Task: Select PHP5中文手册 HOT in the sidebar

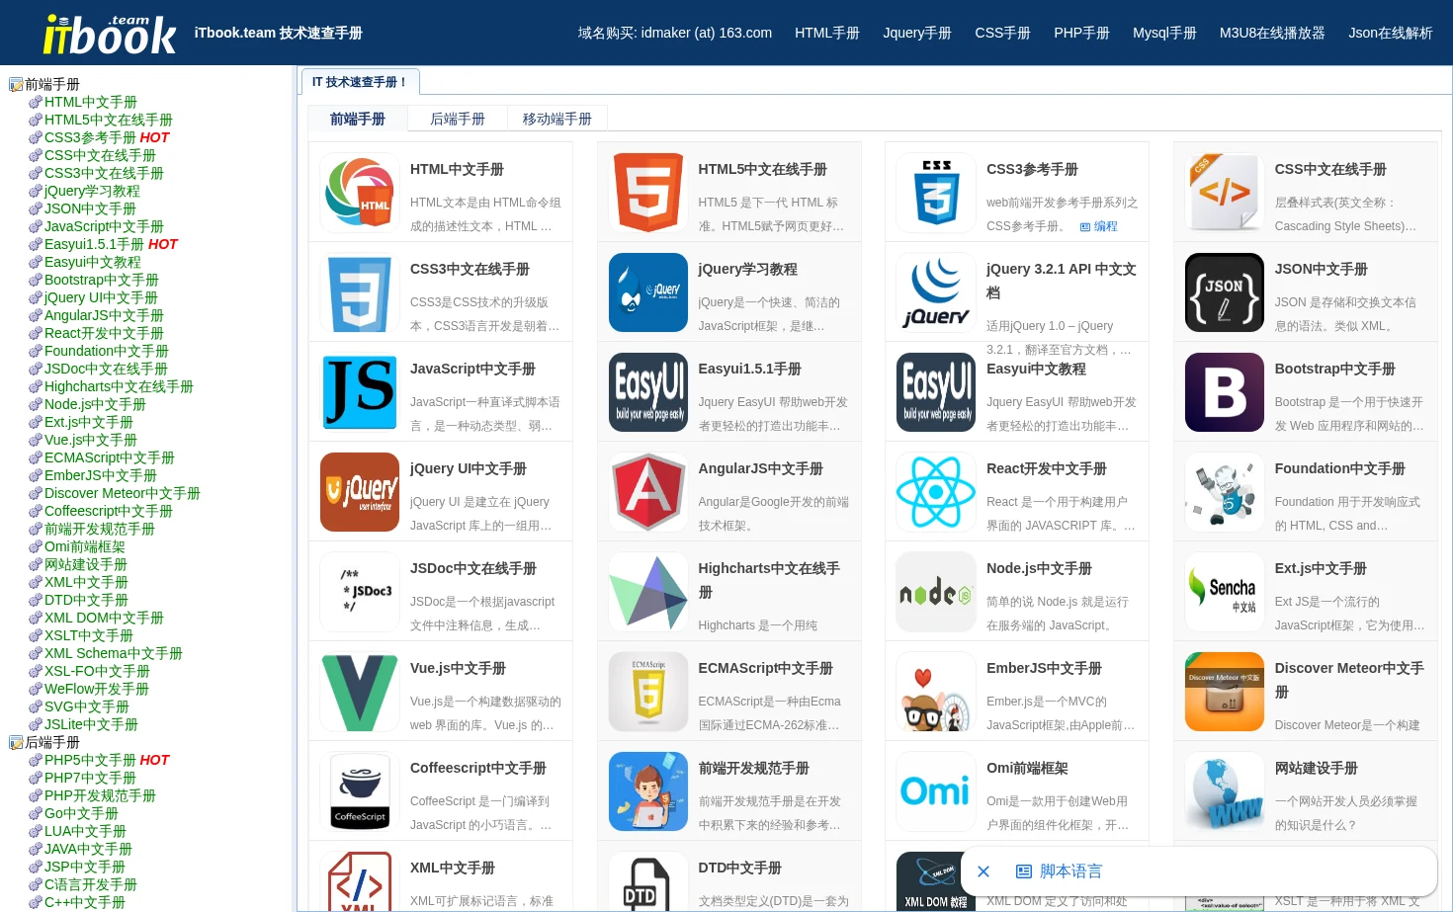Action: [x=107, y=761]
